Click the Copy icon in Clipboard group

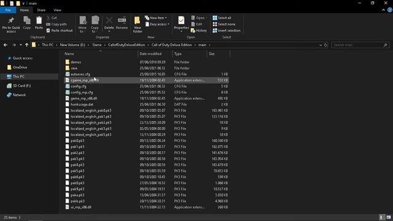[x=27, y=20]
